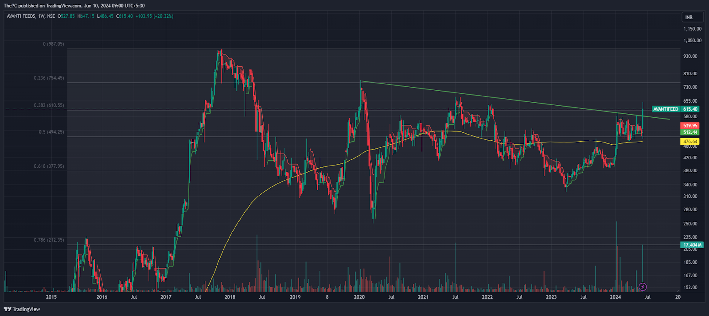Screen dimensions: 709x316
Task: Click the 0.5 (494.25) Fibonacci label
Action: click(x=51, y=132)
